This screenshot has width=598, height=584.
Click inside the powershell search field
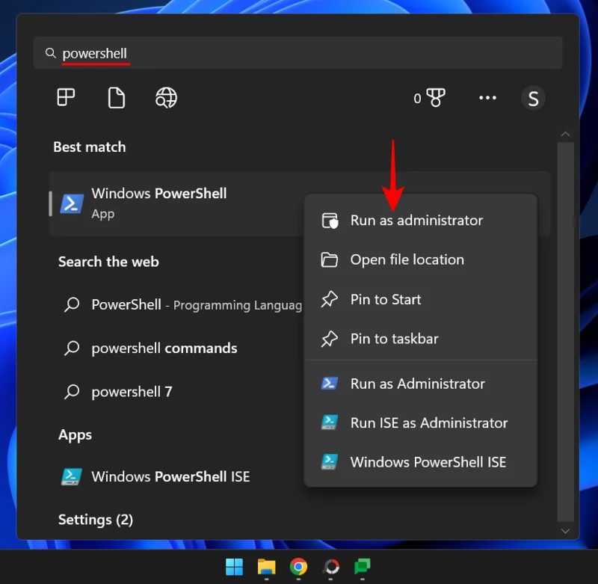(x=224, y=53)
